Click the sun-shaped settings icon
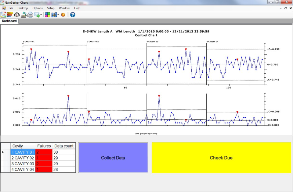The image size is (293, 192). 63,14
